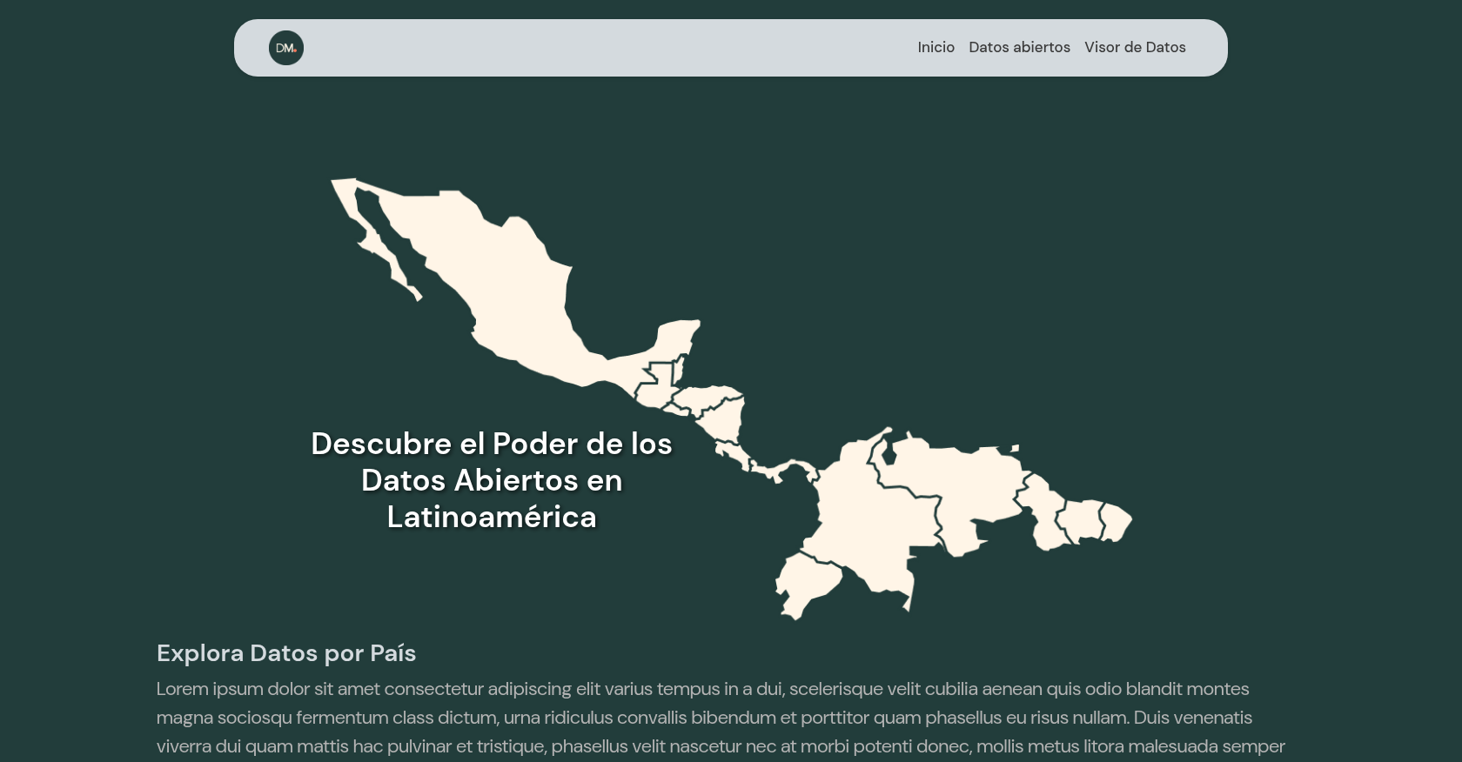Choose Nicaragua on the map
1462x762 pixels.
click(722, 422)
